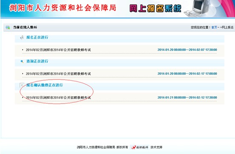Open the exam link under 报名正在进行
This screenshot has width=235, height=154.
[x=58, y=50]
